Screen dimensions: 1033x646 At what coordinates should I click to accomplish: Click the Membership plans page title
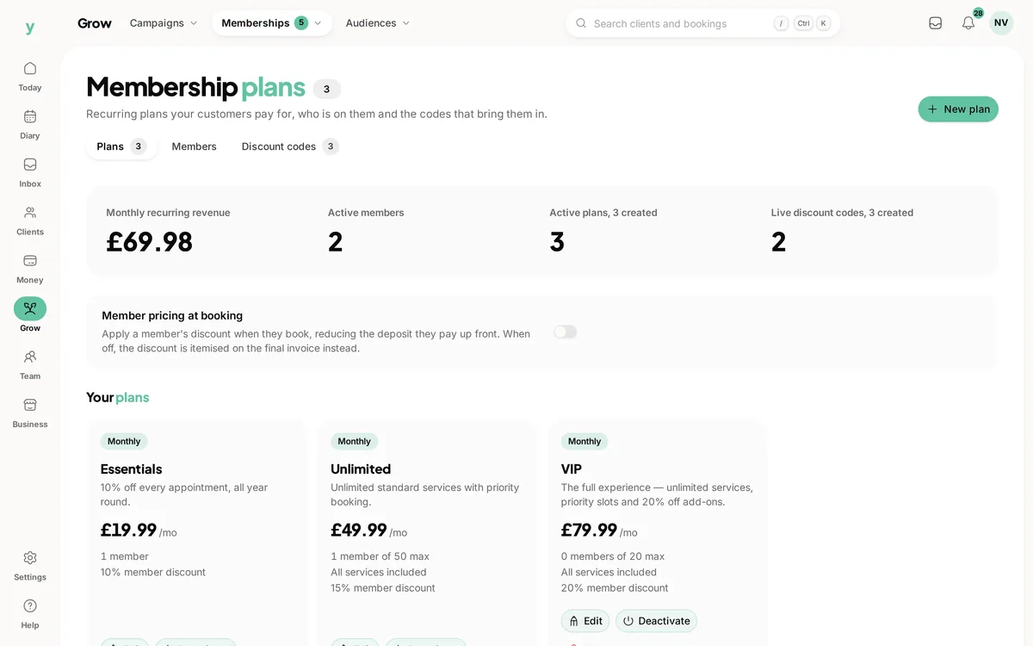pyautogui.click(x=195, y=87)
